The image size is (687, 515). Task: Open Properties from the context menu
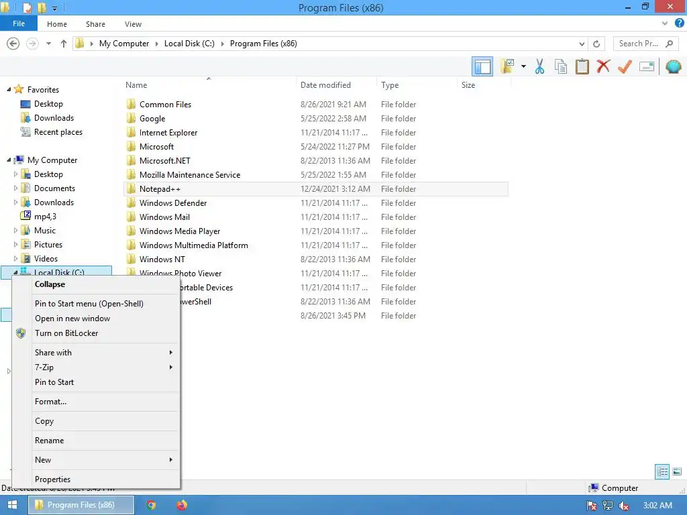pos(105,479)
